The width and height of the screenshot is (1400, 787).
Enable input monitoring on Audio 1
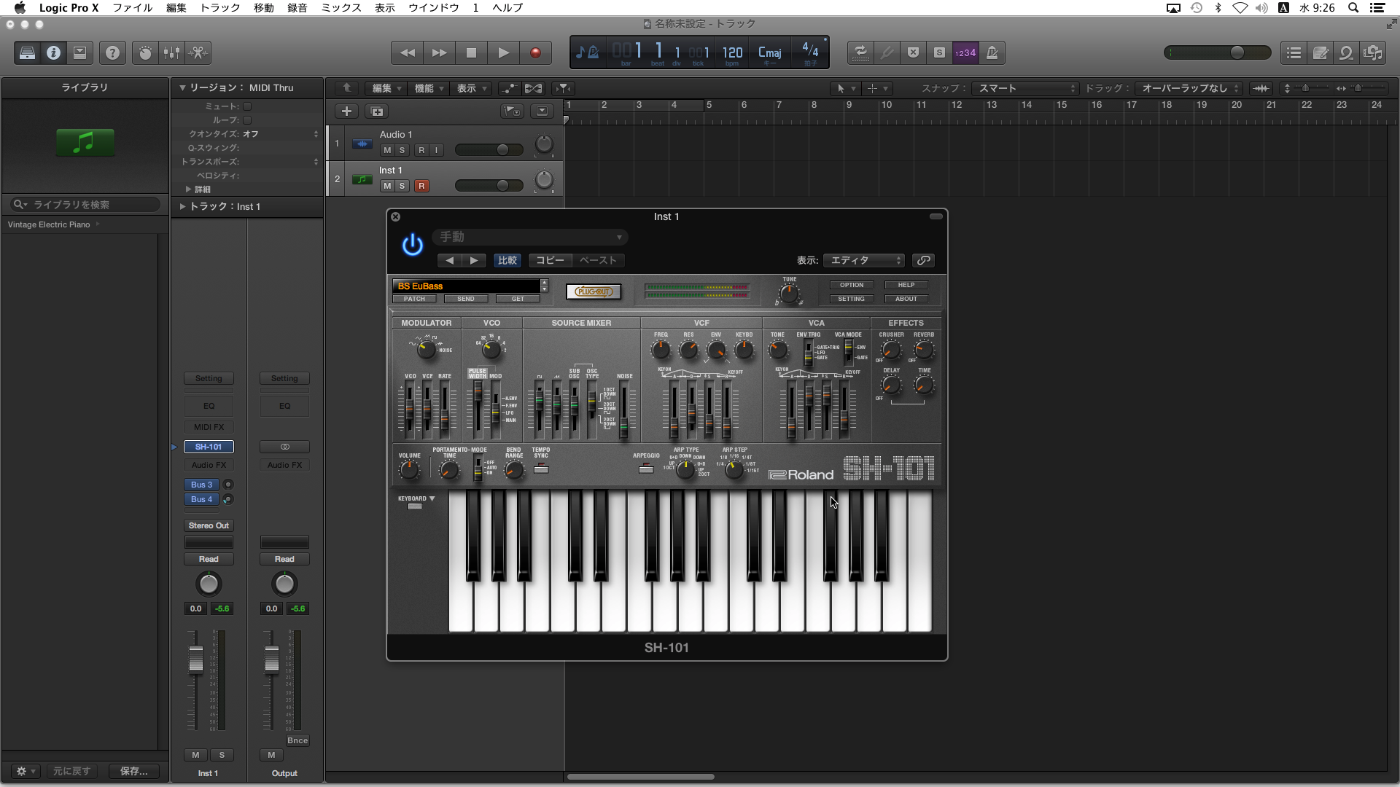(x=436, y=150)
